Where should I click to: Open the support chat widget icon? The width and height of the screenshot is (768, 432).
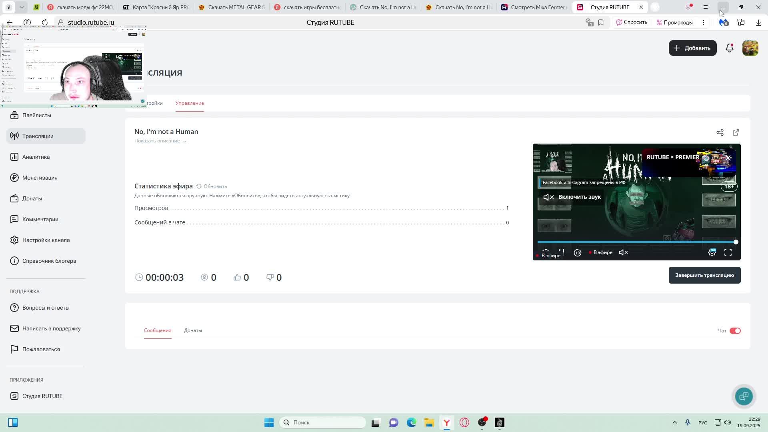(x=744, y=396)
